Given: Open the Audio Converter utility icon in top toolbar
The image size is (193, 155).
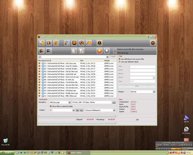Looking at the screenshot, I should (42, 43).
